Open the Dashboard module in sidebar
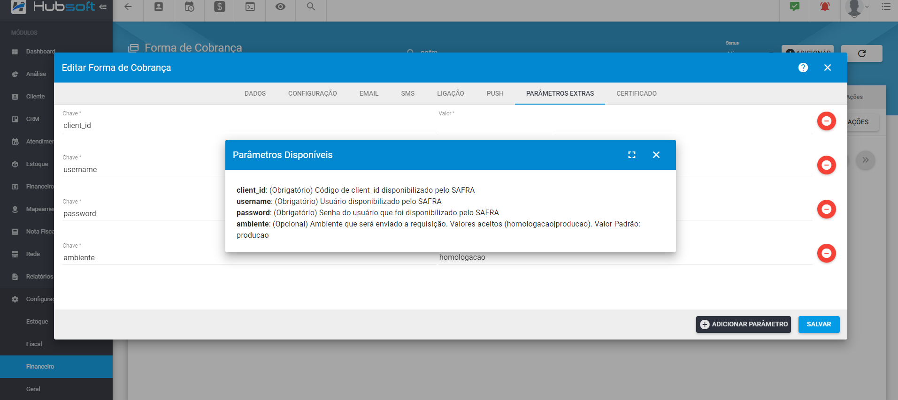Screen dimensions: 898x400 tap(40, 52)
